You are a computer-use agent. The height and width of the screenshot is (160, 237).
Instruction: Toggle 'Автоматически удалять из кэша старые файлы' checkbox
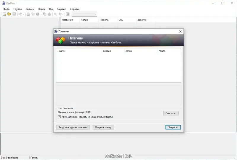point(59,117)
